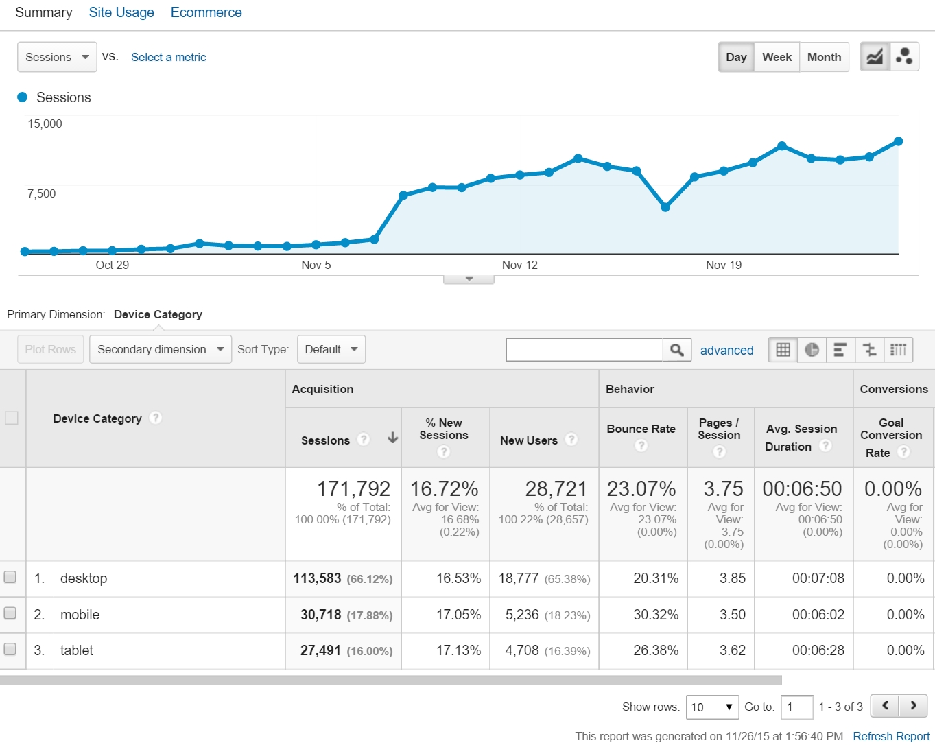Switch to motion chart bubbles icon
Screen dimensions: 935x745
904,57
